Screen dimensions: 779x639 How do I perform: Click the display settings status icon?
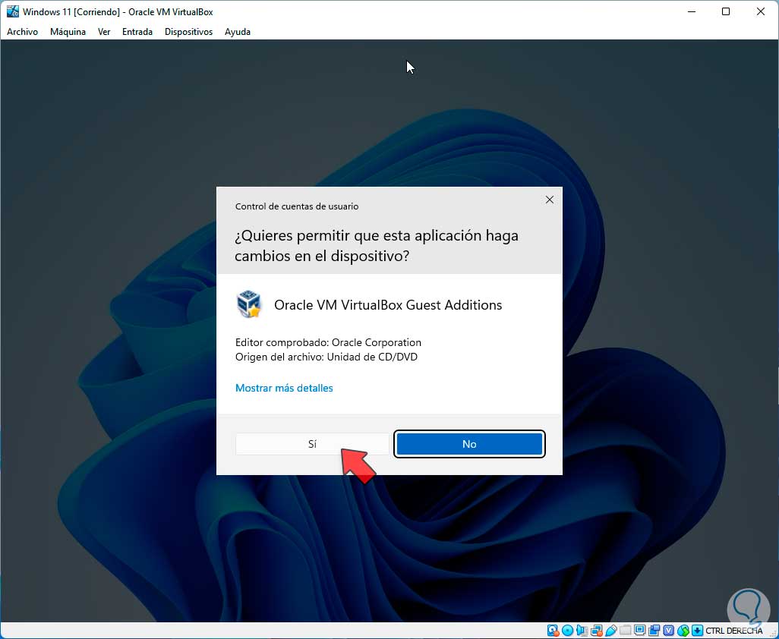tap(640, 631)
